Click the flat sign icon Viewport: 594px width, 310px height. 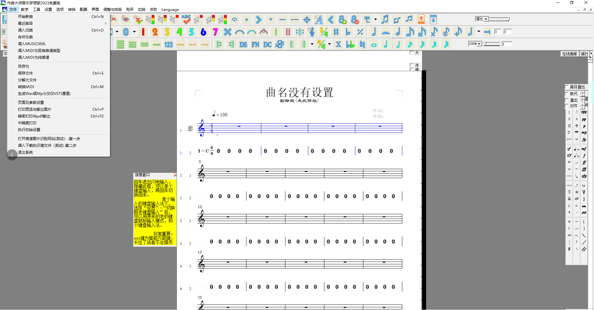coord(348,32)
